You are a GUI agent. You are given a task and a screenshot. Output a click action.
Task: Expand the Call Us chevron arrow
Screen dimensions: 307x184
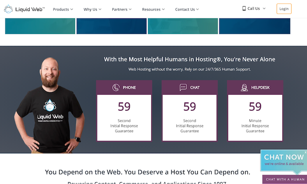point(264,8)
